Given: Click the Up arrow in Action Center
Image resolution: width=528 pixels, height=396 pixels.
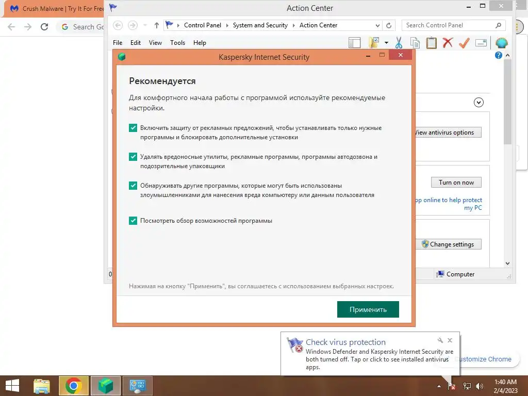Looking at the screenshot, I should tap(157, 25).
